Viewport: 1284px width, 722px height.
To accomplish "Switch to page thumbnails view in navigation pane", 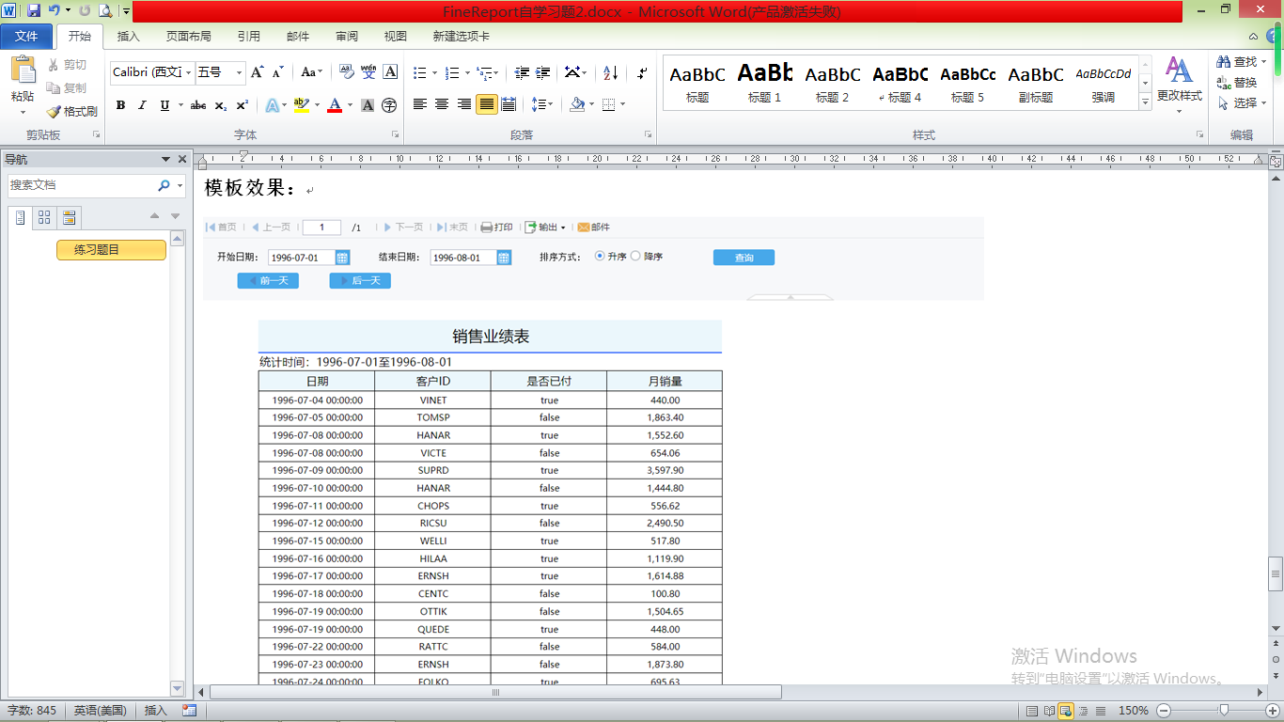I will click(x=44, y=218).
